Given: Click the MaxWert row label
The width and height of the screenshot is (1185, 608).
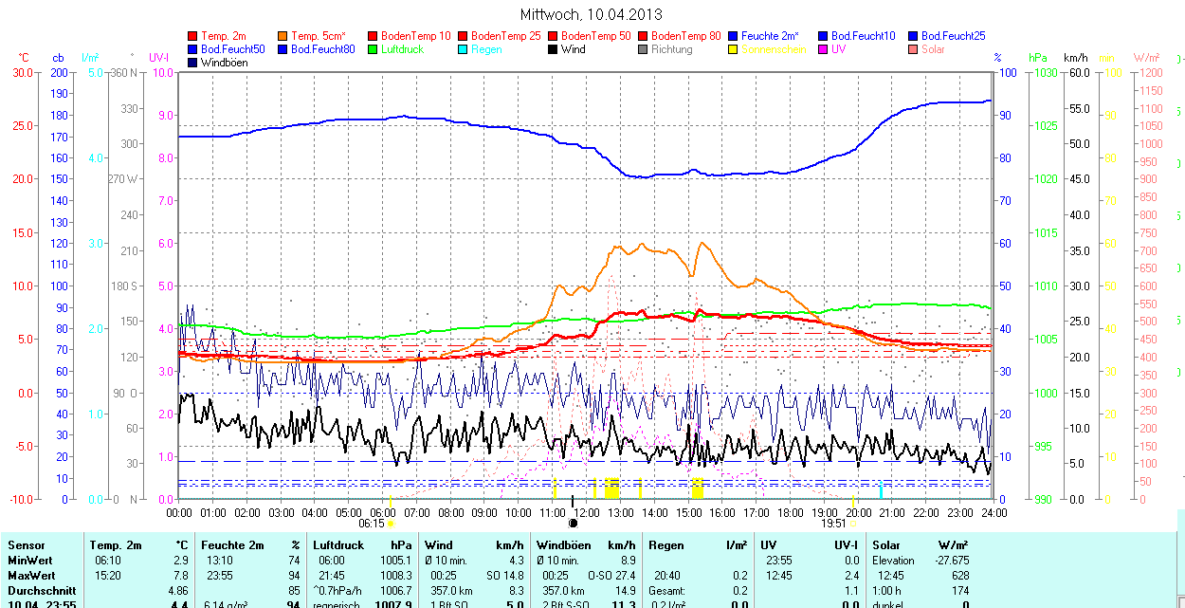Looking at the screenshot, I should click(32, 576).
